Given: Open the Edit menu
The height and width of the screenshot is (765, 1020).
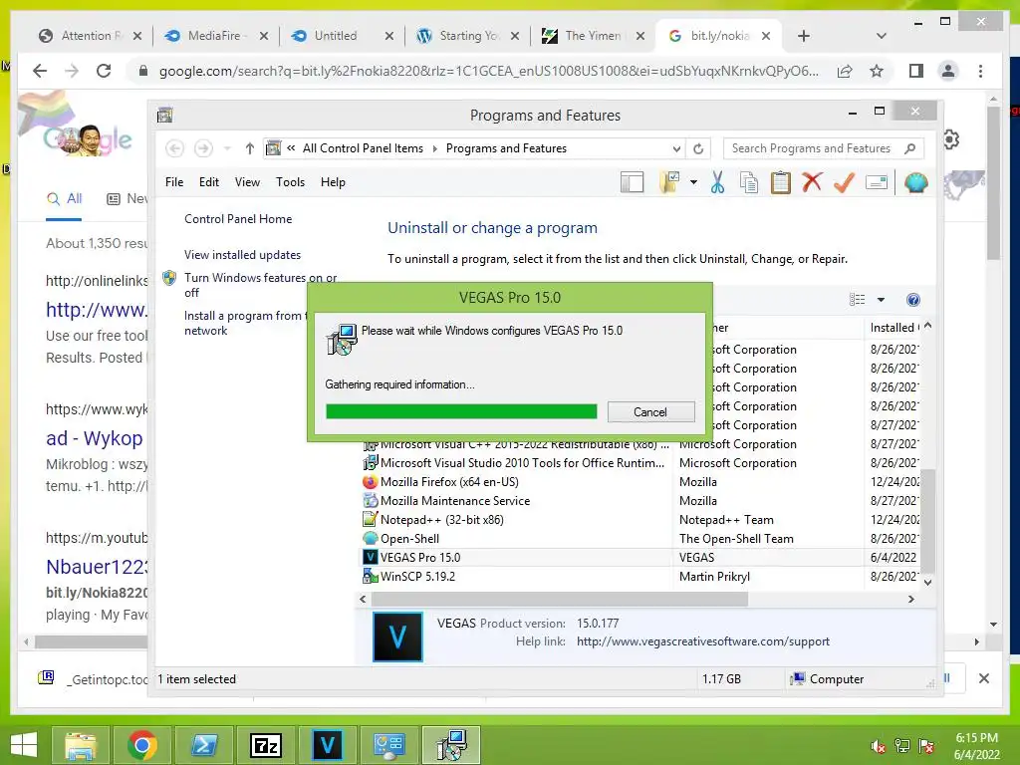Looking at the screenshot, I should tap(209, 182).
